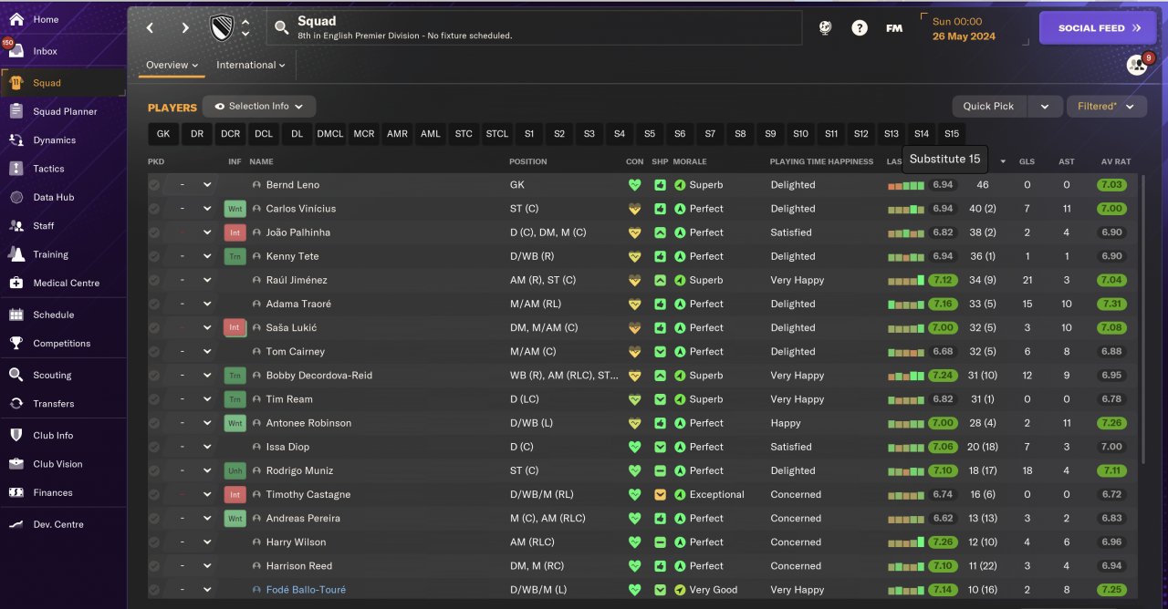
Task: Open the Finances sidebar icon
Action: coord(16,492)
